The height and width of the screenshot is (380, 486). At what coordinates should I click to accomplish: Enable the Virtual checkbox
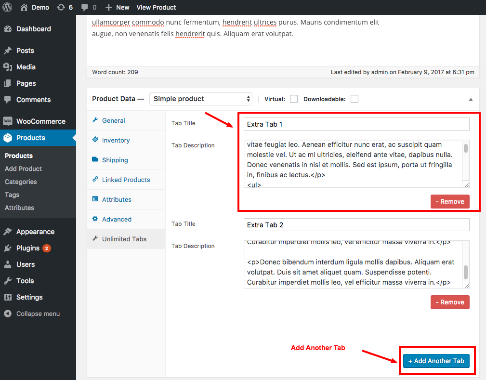(294, 99)
